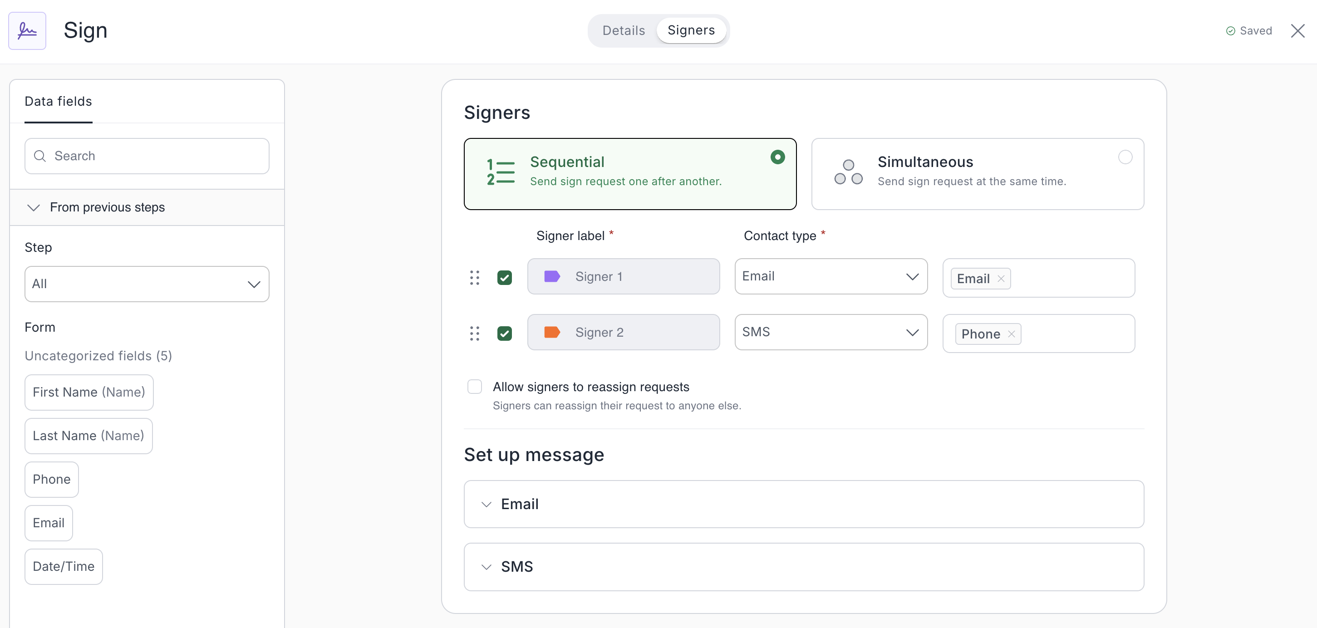The width and height of the screenshot is (1317, 628).
Task: Click the purple Signer 1 color tag
Action: pyautogui.click(x=552, y=276)
